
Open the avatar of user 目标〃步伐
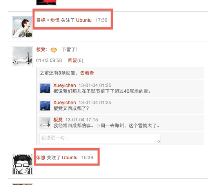(22, 27)
